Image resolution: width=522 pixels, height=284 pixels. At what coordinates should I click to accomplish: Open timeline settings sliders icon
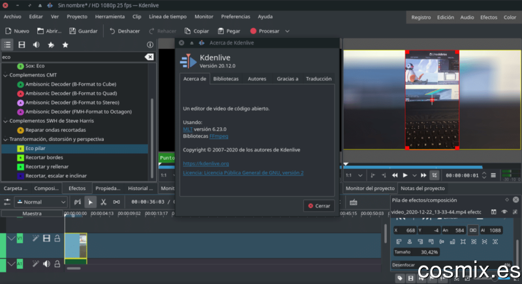[7, 202]
